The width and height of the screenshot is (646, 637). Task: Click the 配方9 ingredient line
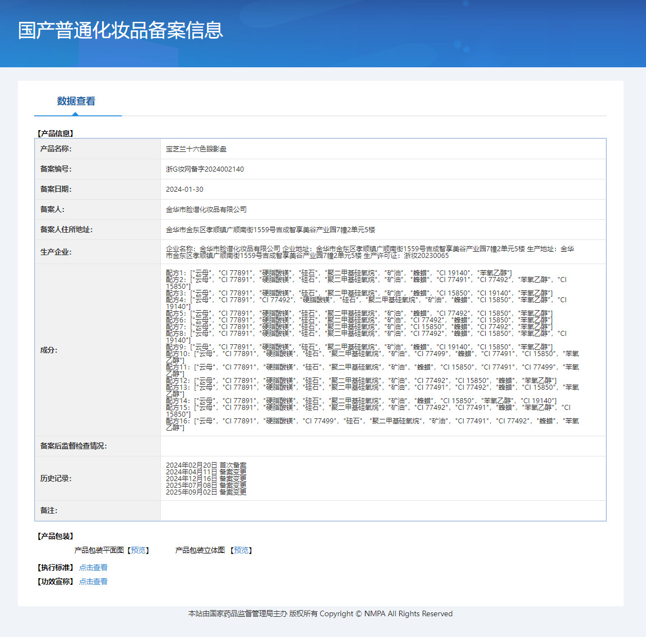pos(359,347)
